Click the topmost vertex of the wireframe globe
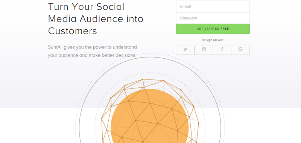The width and height of the screenshot is (301, 143). click(143, 79)
